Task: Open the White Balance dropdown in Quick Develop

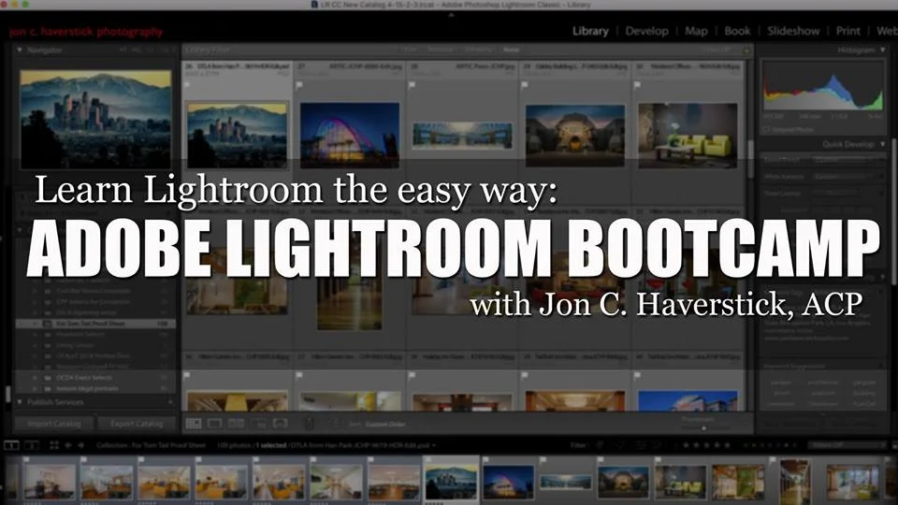Action: point(849,177)
